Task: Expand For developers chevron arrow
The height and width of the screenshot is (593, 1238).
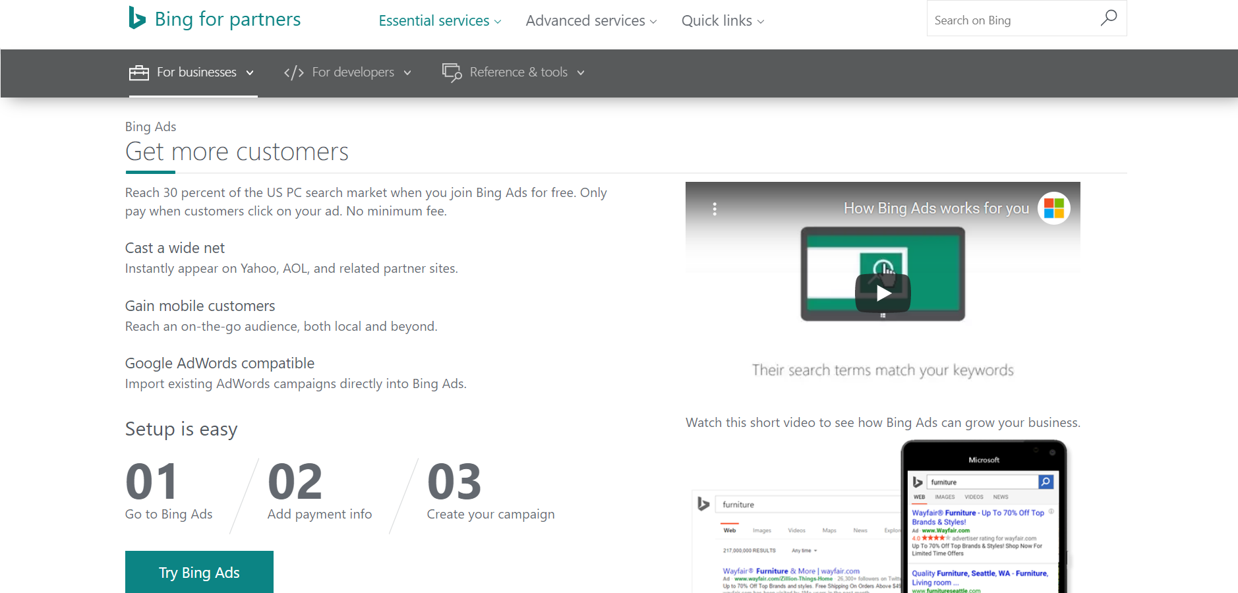Action: [407, 73]
